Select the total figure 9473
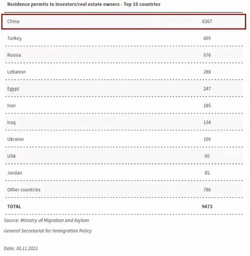The height and width of the screenshot is (256, 250). click(x=207, y=207)
